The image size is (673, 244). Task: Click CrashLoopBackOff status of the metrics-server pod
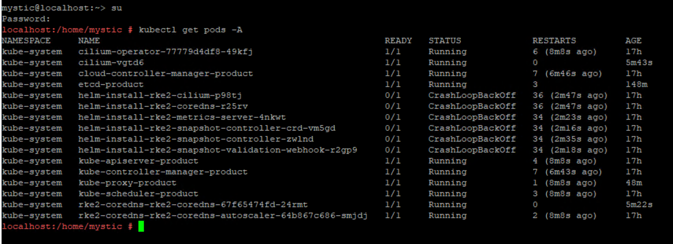pos(472,117)
